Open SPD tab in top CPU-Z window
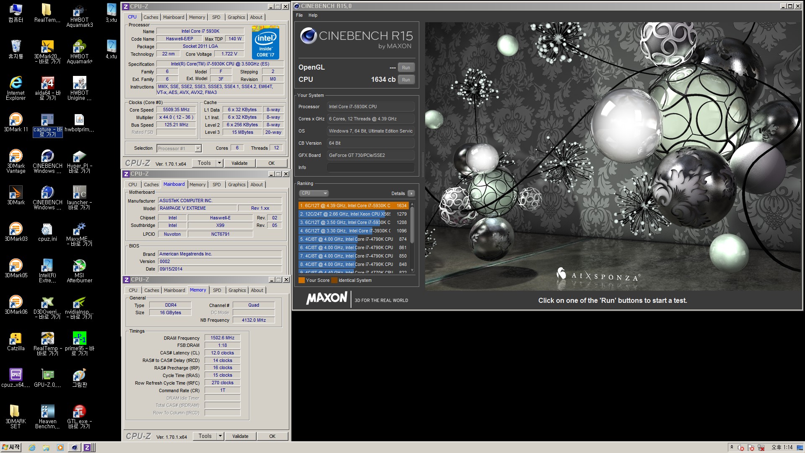 (216, 17)
